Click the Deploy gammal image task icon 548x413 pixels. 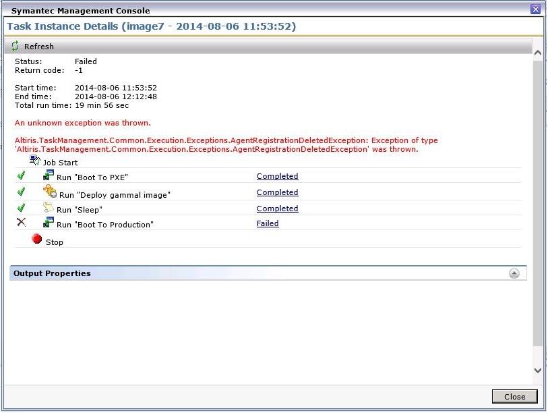(50, 191)
